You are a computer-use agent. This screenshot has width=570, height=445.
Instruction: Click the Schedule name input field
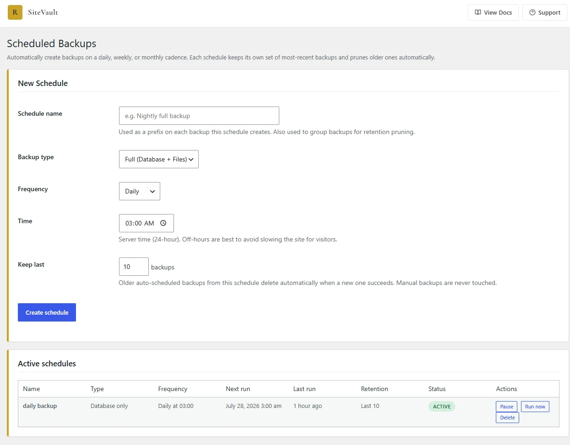(x=199, y=116)
